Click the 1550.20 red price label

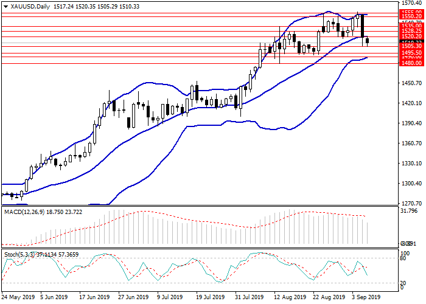click(x=411, y=18)
